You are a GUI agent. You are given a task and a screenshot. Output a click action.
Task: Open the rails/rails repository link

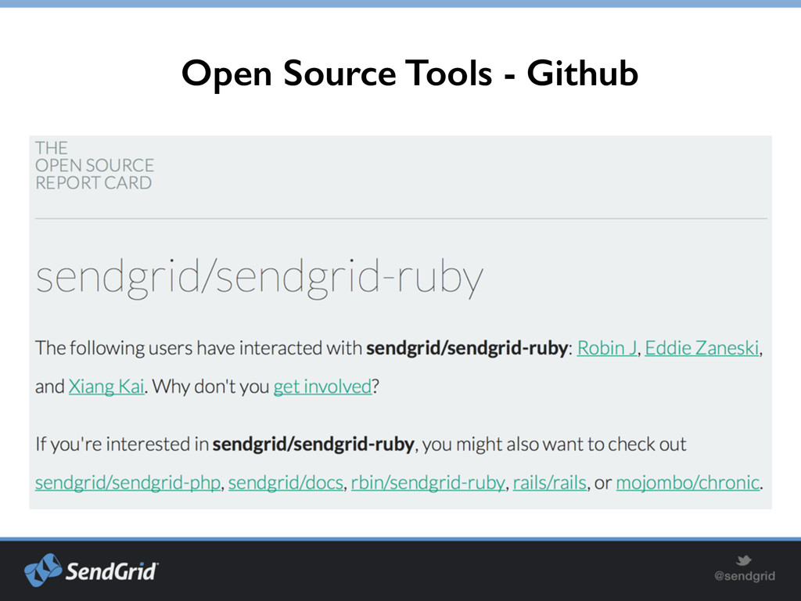coord(550,482)
